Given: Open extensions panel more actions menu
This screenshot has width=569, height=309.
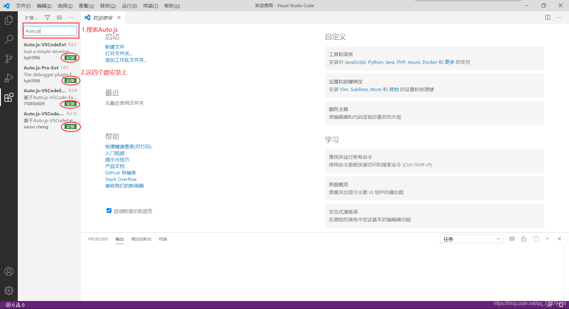Looking at the screenshot, I should 71,18.
